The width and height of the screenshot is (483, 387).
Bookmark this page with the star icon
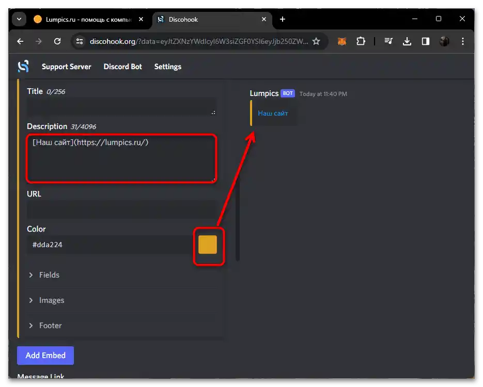pos(316,41)
